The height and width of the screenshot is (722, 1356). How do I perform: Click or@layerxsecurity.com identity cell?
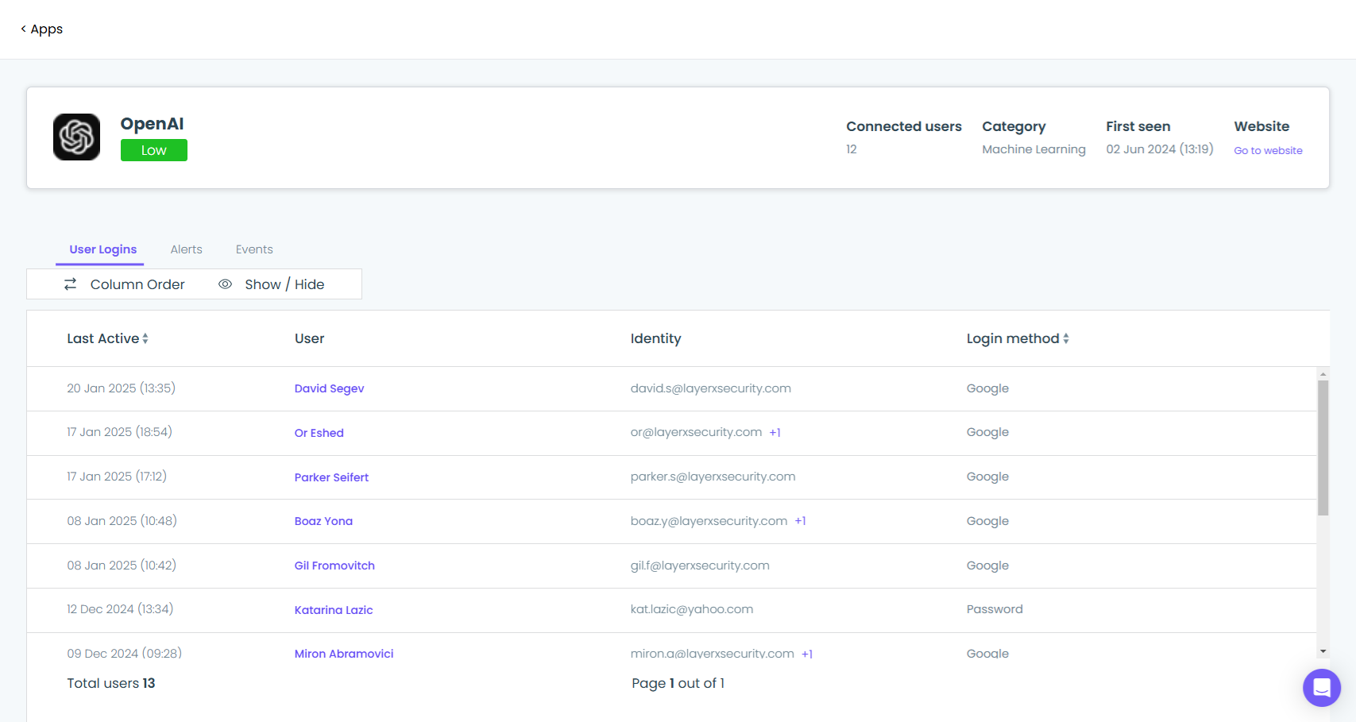coord(696,432)
